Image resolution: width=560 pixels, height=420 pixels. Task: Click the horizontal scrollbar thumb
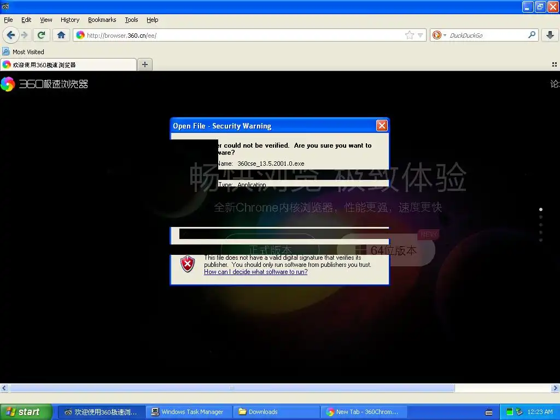point(232,388)
